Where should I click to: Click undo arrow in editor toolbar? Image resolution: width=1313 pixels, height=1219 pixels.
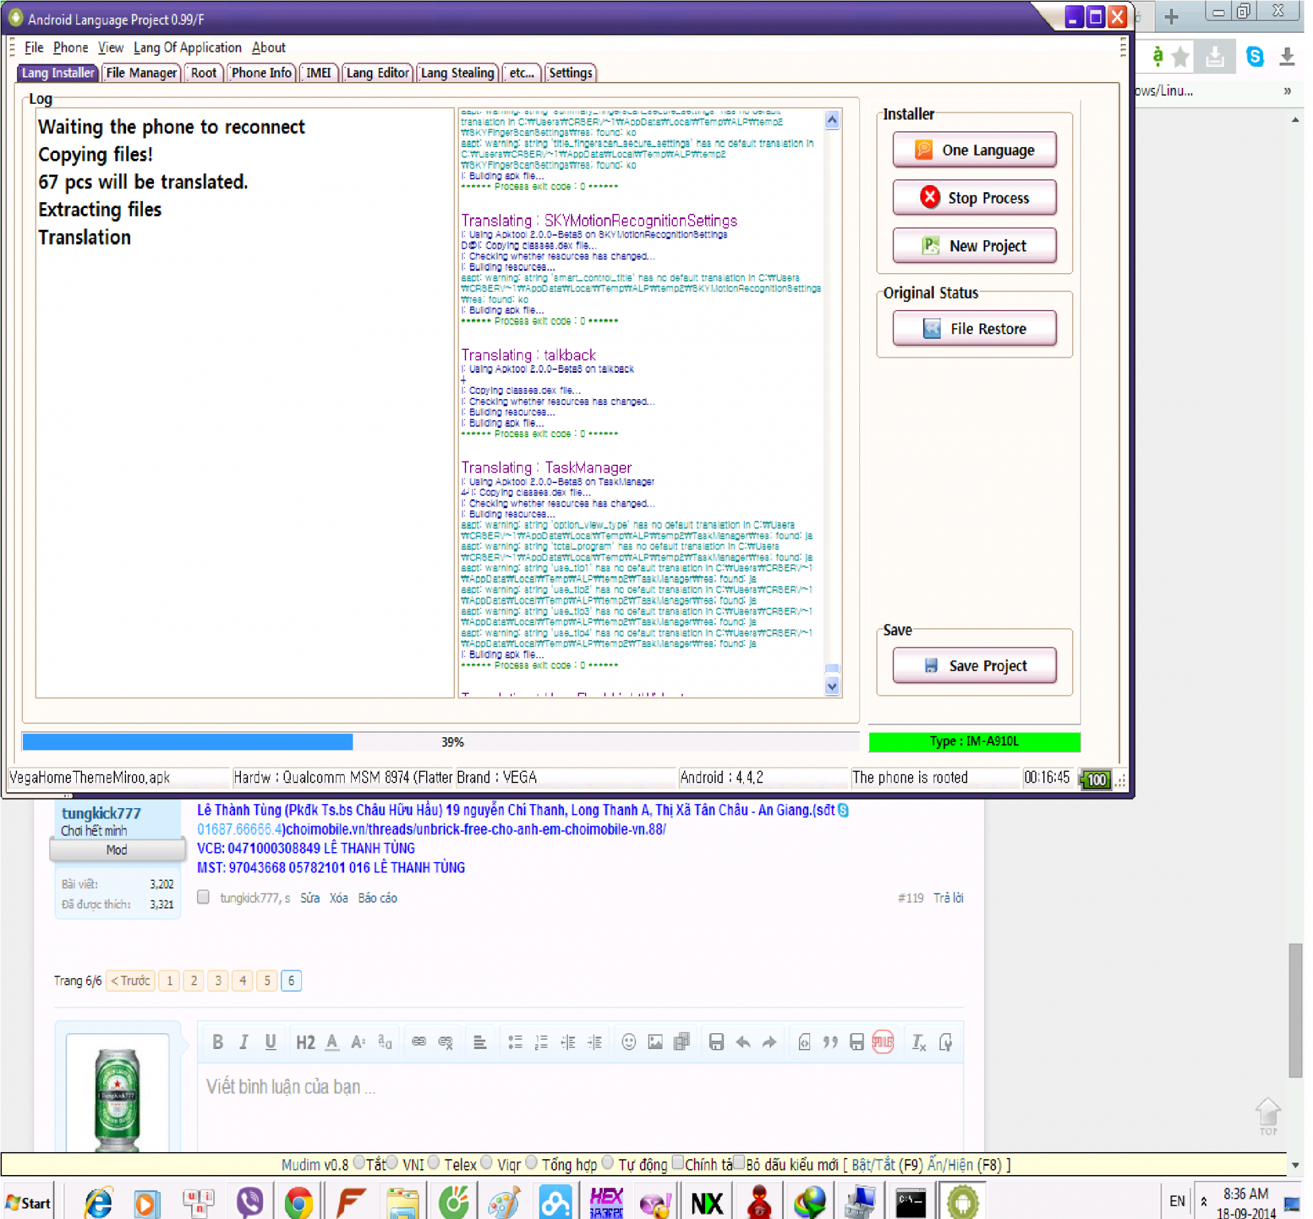(x=743, y=1042)
